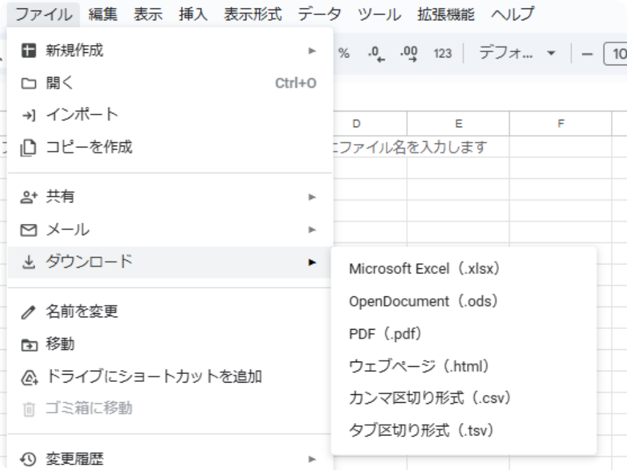Click the percent format icon
627x470 pixels.
pyautogui.click(x=344, y=54)
